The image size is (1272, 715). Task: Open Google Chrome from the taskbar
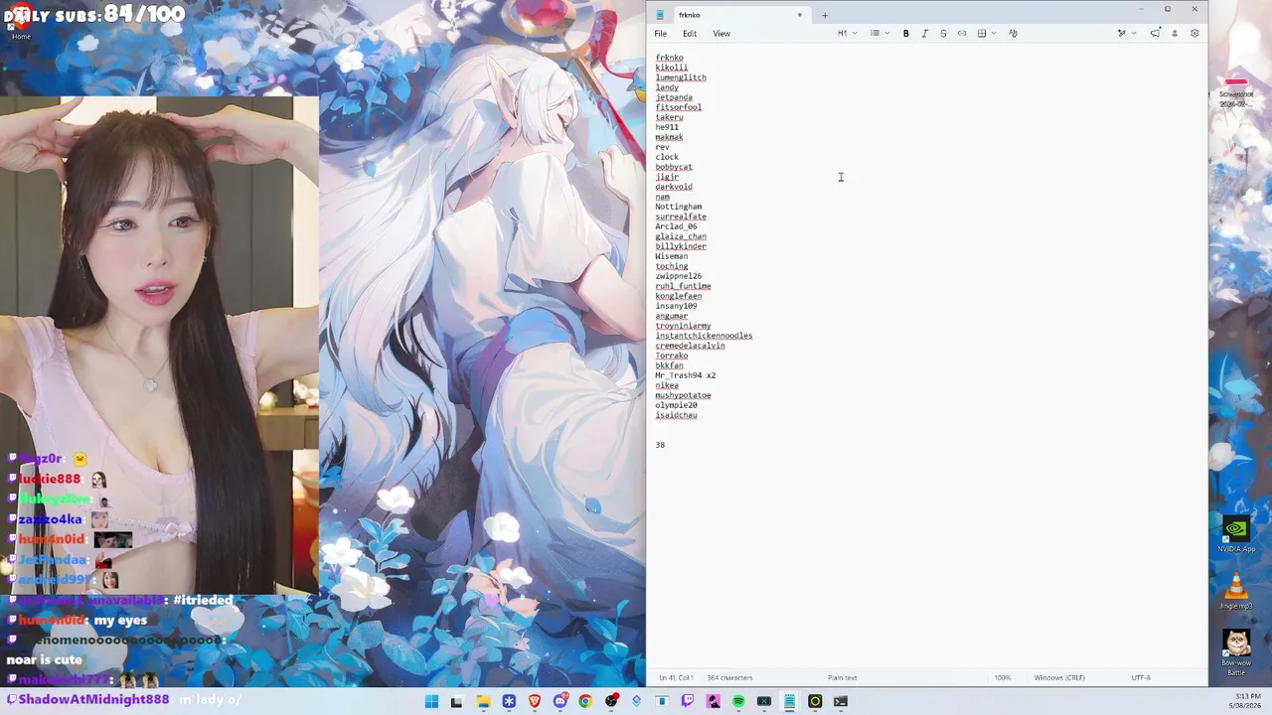[585, 701]
